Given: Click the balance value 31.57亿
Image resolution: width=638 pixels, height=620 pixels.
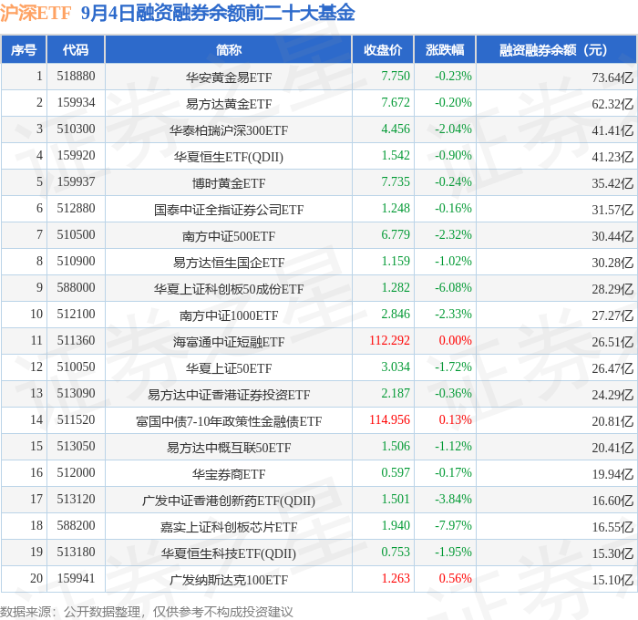Looking at the screenshot, I should click(x=612, y=210).
